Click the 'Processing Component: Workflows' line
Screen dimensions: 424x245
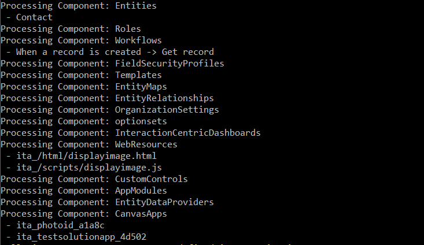[x=81, y=40]
